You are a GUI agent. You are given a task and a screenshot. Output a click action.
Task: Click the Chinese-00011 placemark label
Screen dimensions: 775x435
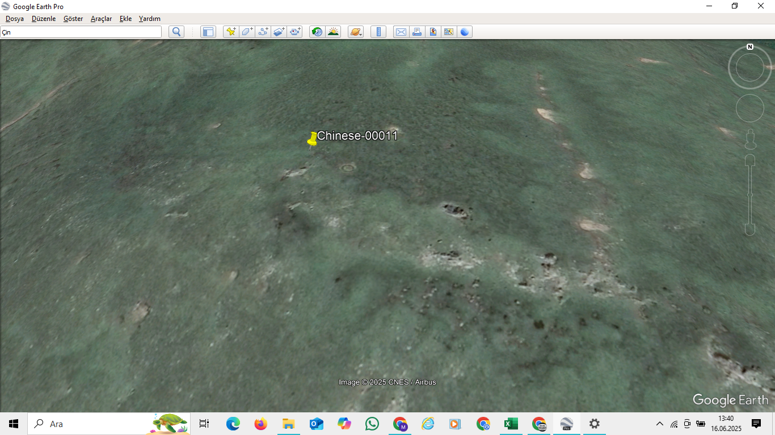tap(357, 136)
